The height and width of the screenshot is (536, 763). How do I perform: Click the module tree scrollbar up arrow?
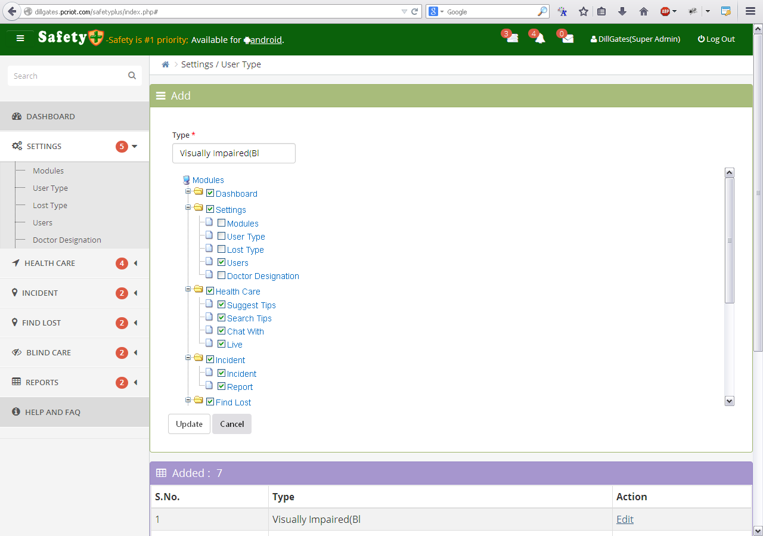(x=729, y=172)
